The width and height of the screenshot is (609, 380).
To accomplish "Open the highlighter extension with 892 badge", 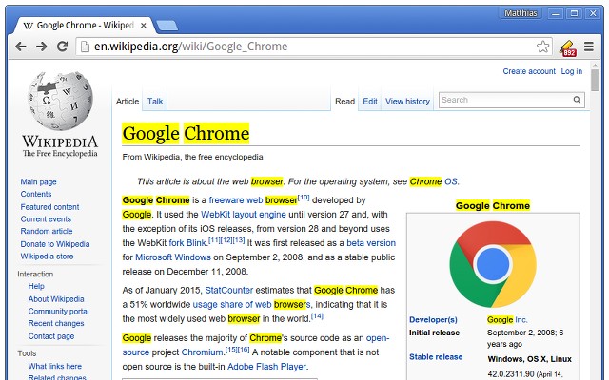I will pyautogui.click(x=567, y=48).
